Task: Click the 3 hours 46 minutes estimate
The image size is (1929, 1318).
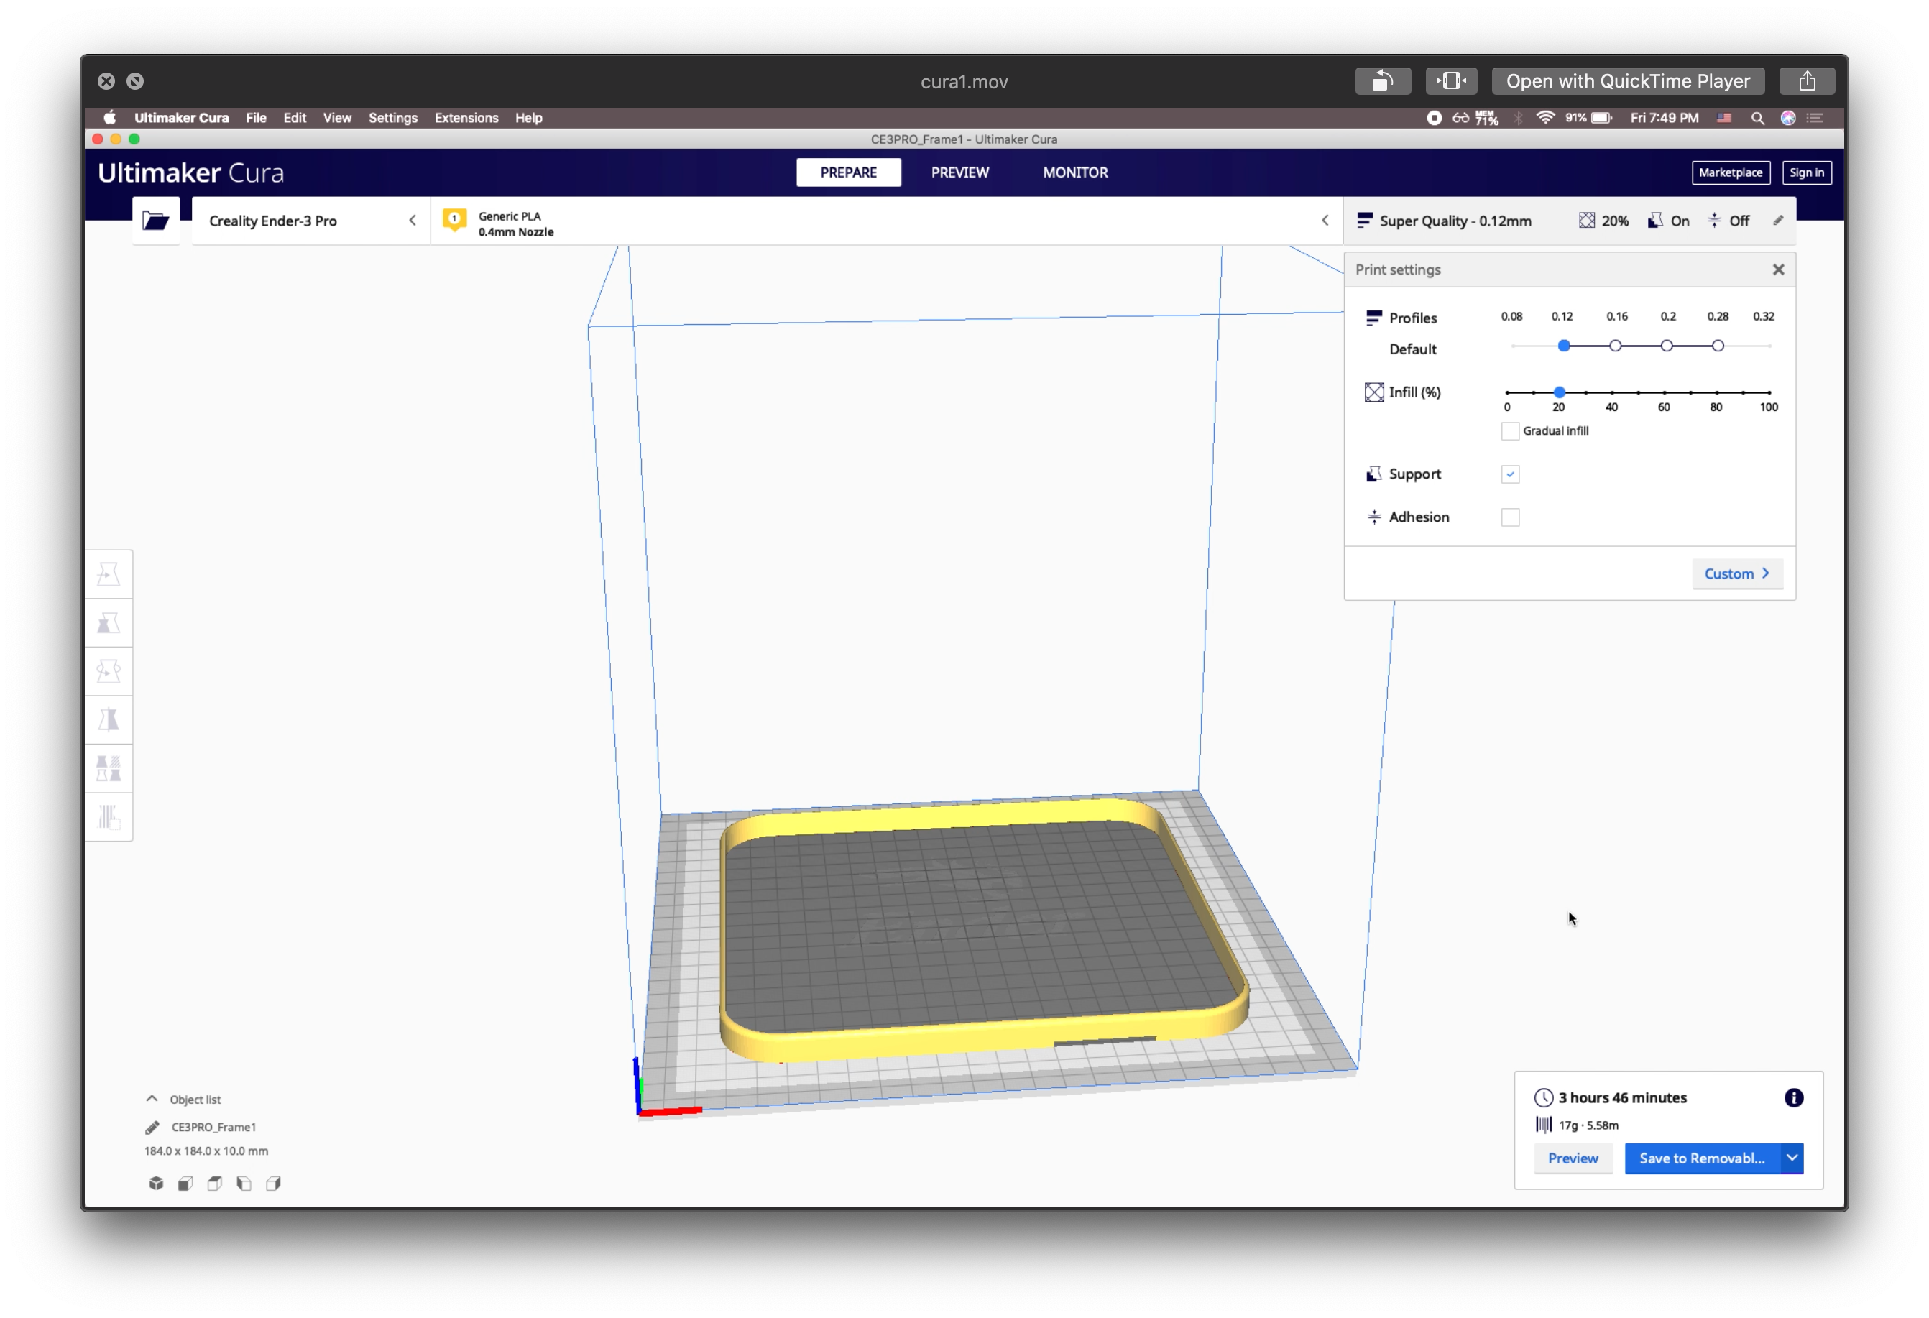Action: (x=1622, y=1098)
